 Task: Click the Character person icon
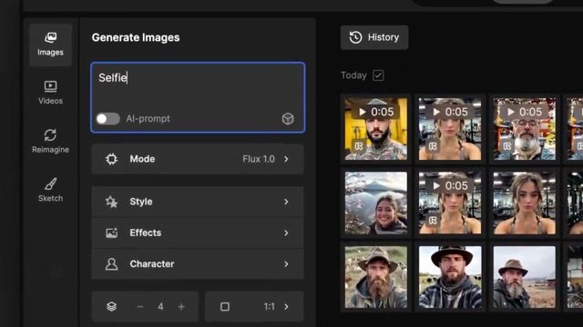(x=111, y=264)
